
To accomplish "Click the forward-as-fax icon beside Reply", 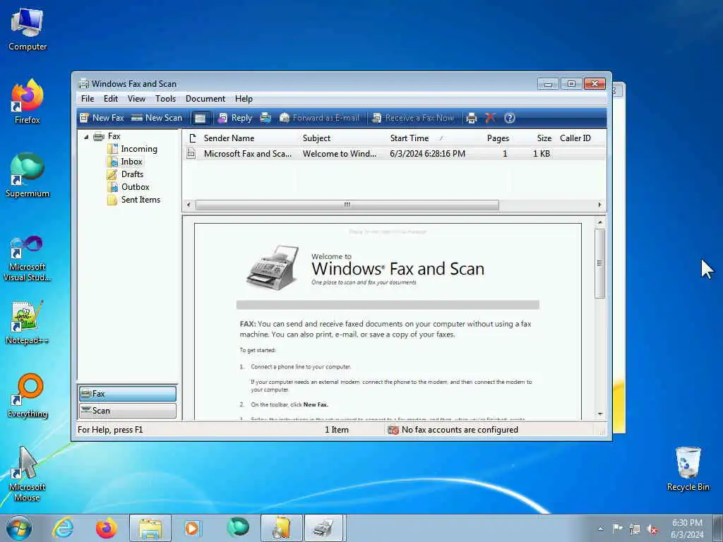I will [265, 118].
